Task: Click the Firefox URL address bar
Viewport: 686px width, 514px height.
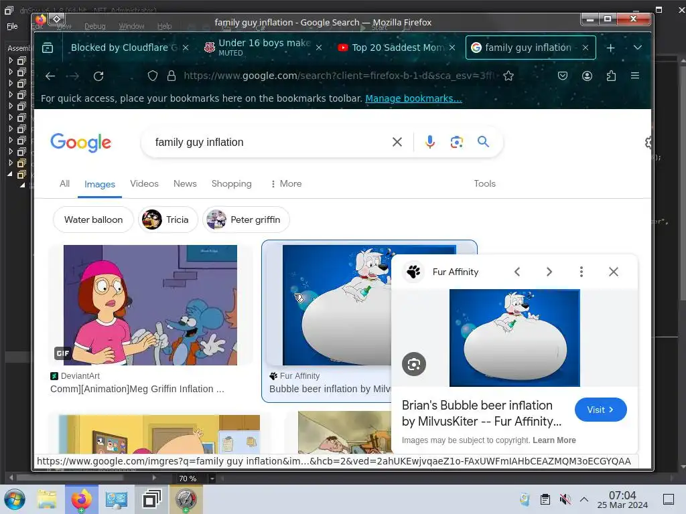Action: click(339, 76)
